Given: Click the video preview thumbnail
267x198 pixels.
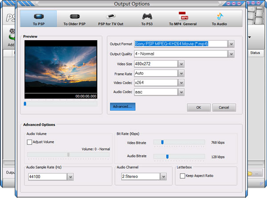Looking at the screenshot, I should point(61,67).
